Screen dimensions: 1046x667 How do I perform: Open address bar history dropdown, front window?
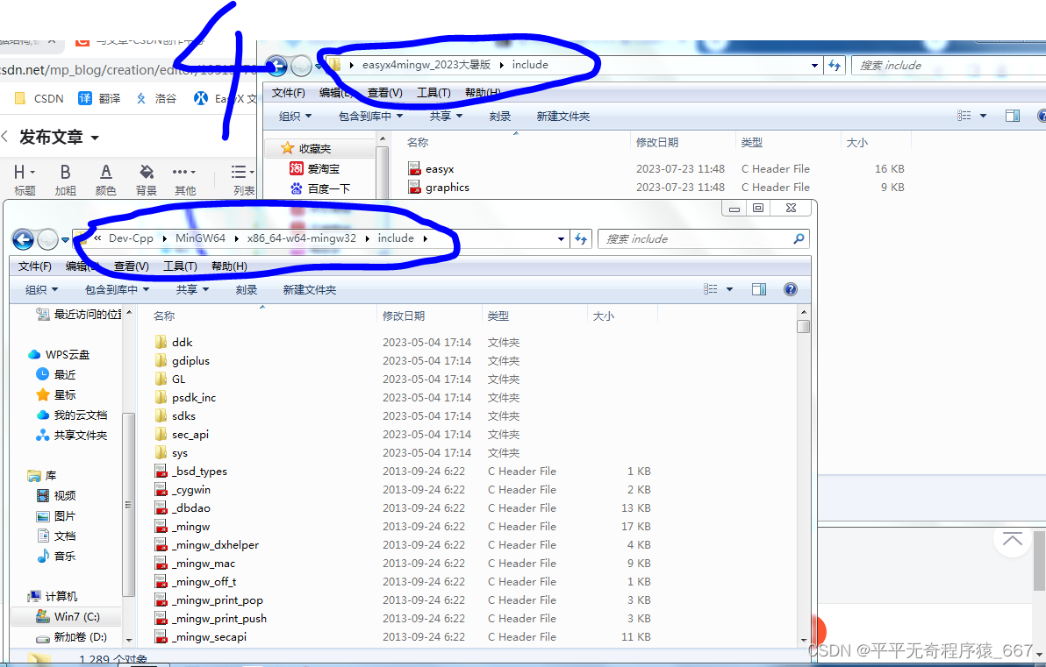561,238
